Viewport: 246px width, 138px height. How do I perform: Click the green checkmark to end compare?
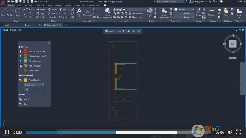(139, 31)
